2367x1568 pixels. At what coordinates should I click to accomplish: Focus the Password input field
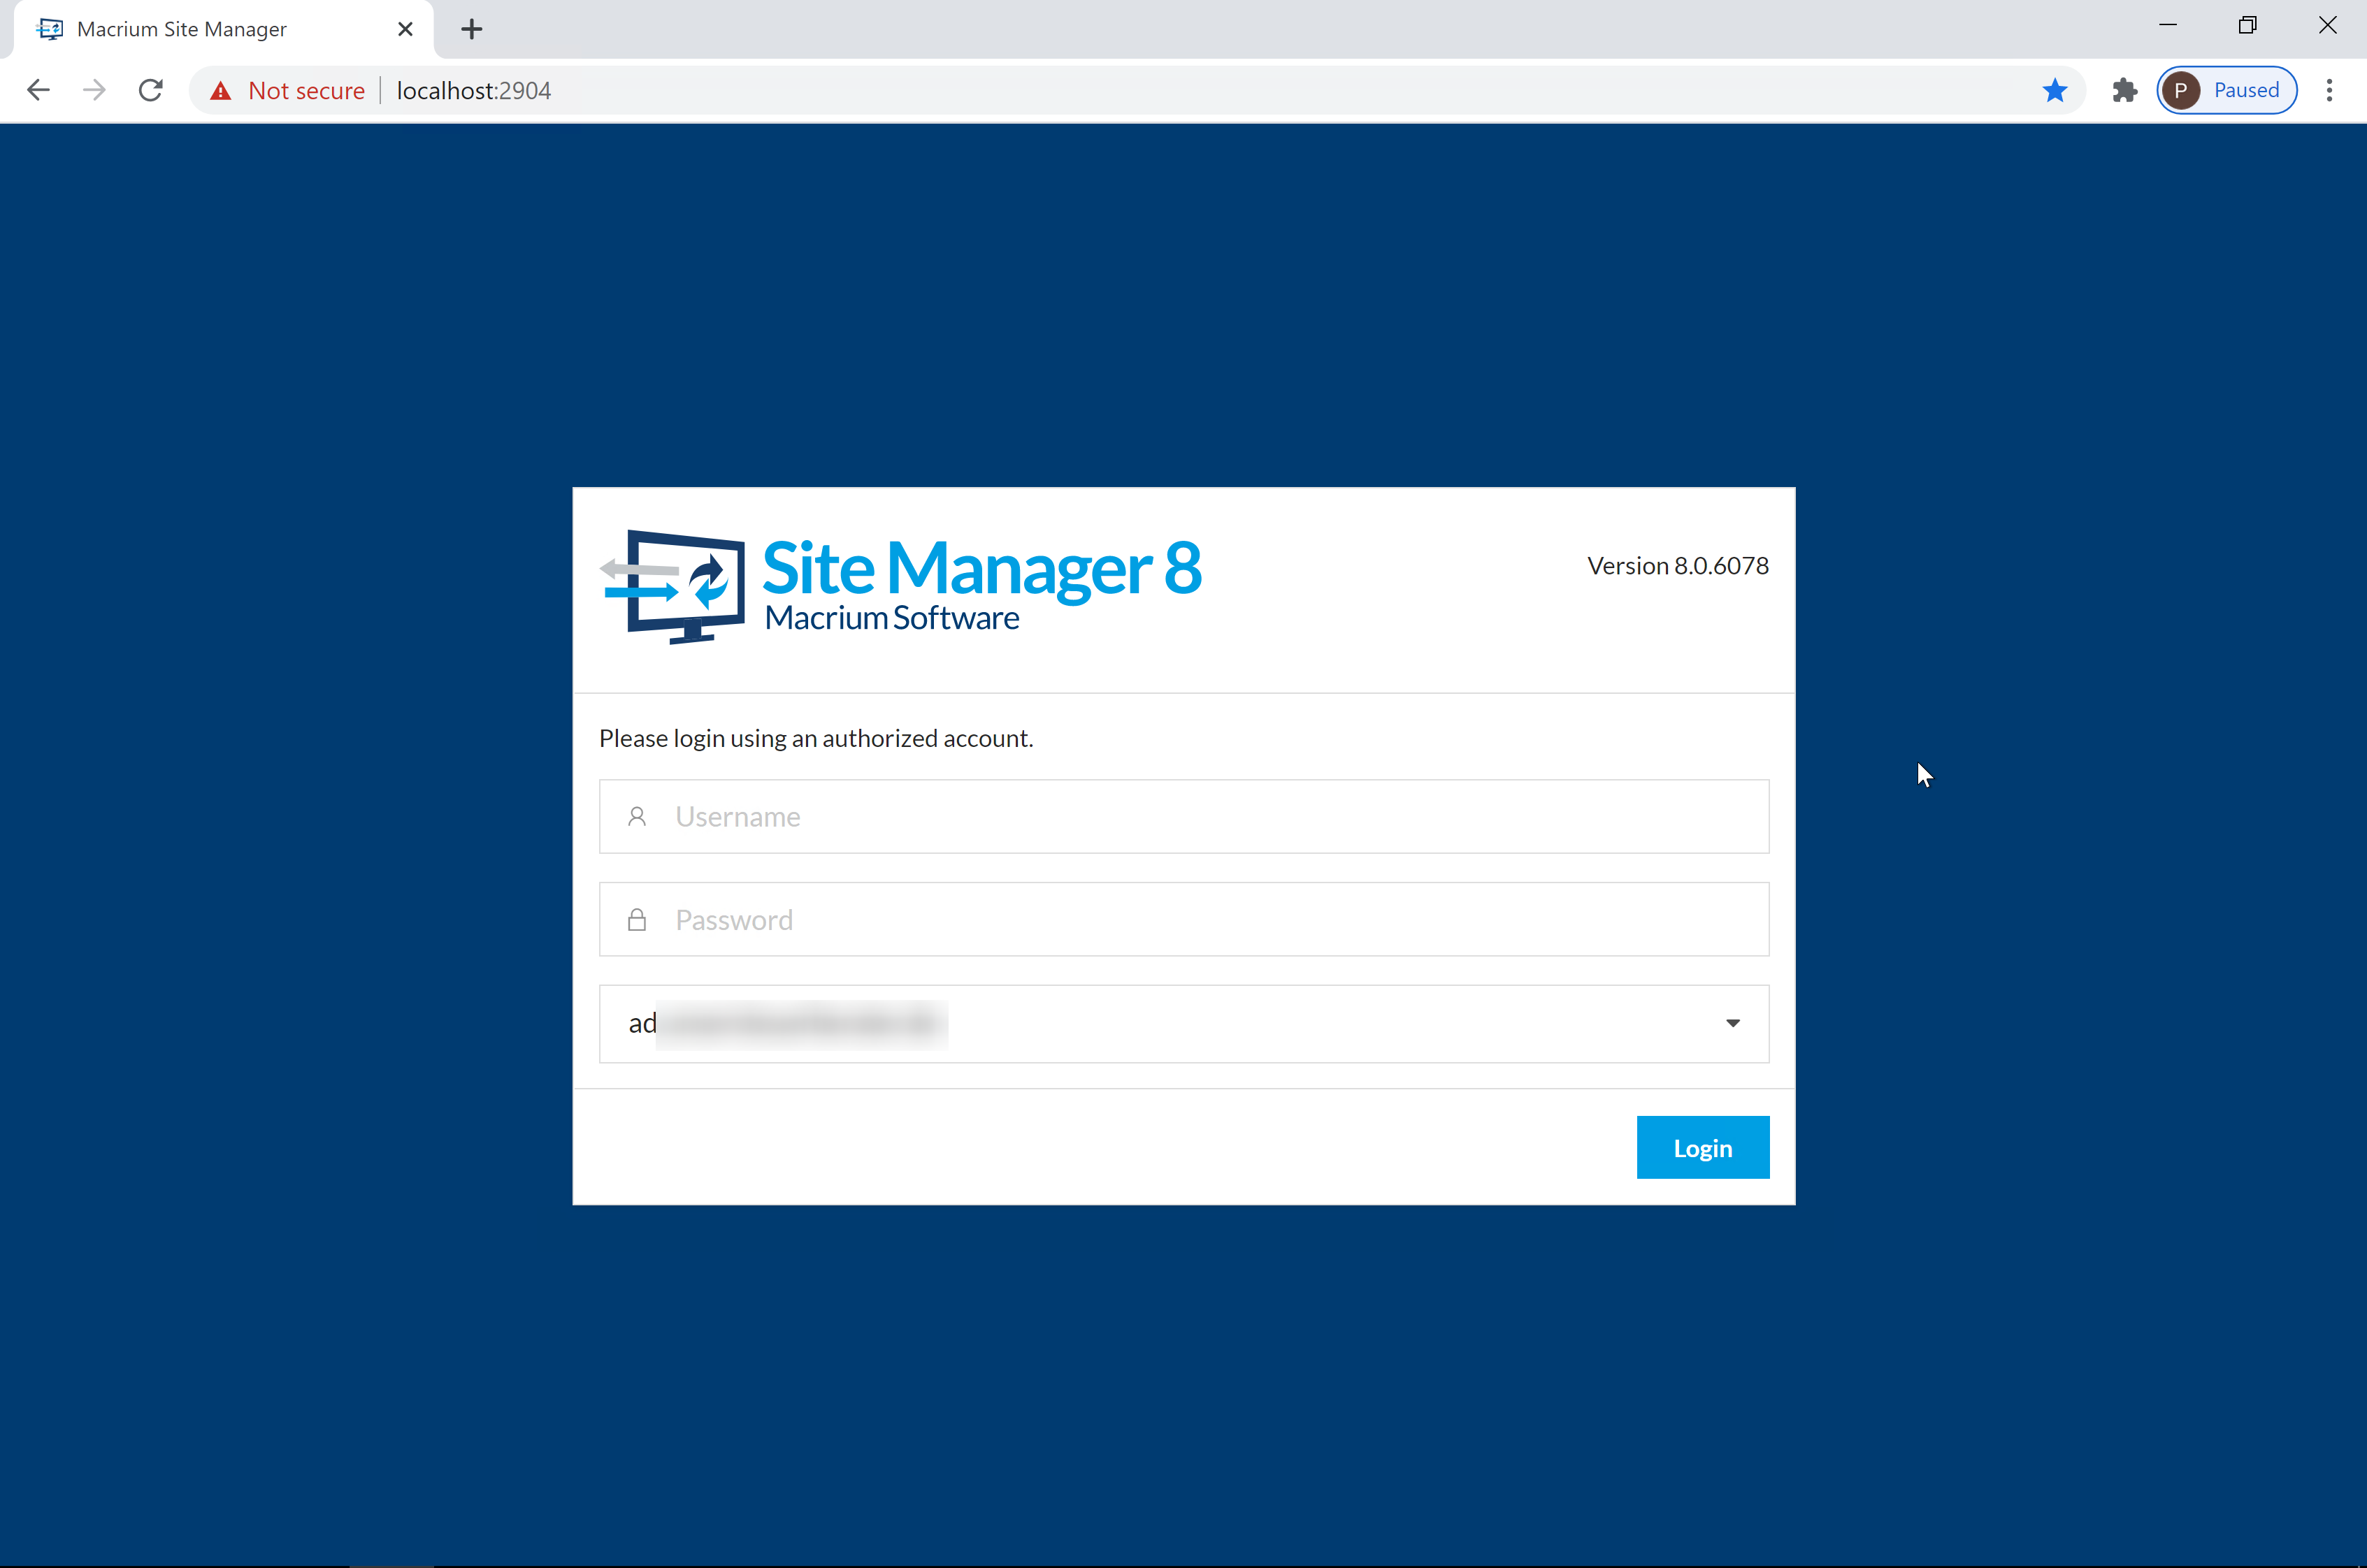tap(1200, 919)
